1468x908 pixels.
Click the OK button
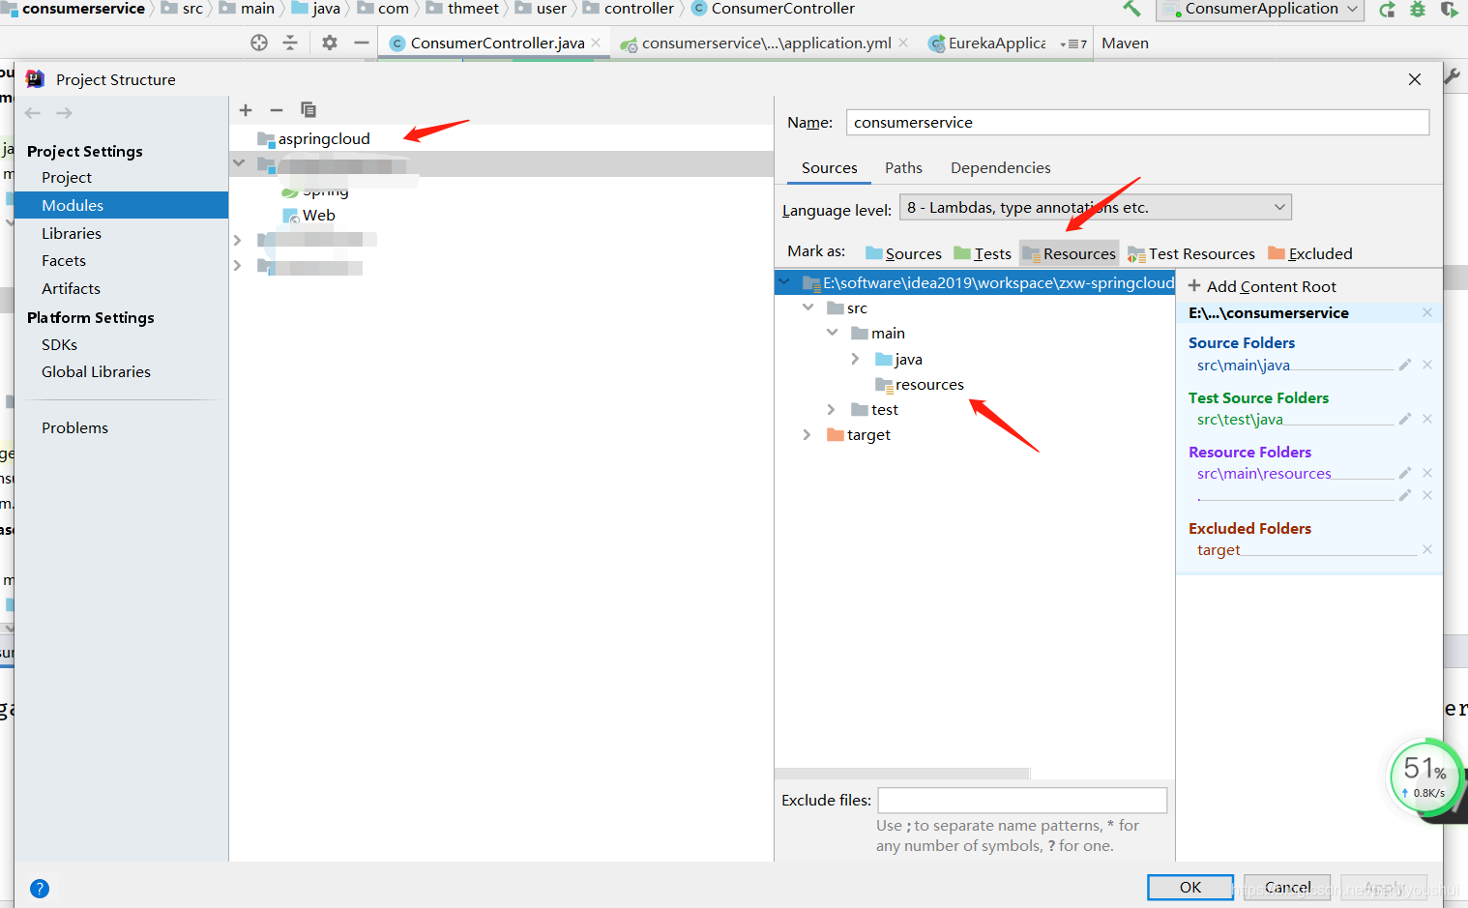click(1189, 887)
